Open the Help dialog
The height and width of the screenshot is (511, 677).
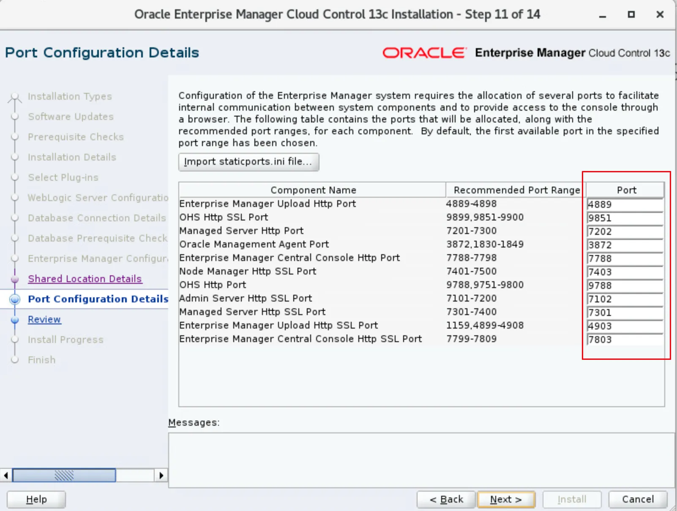(36, 499)
